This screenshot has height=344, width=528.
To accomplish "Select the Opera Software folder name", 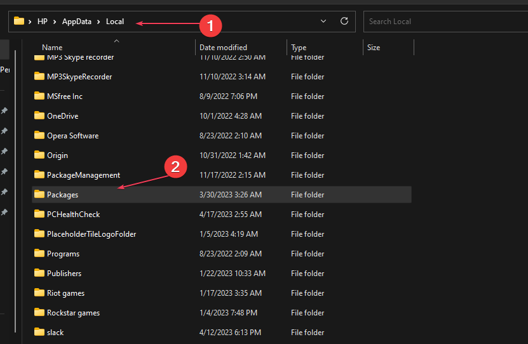I will coord(72,136).
